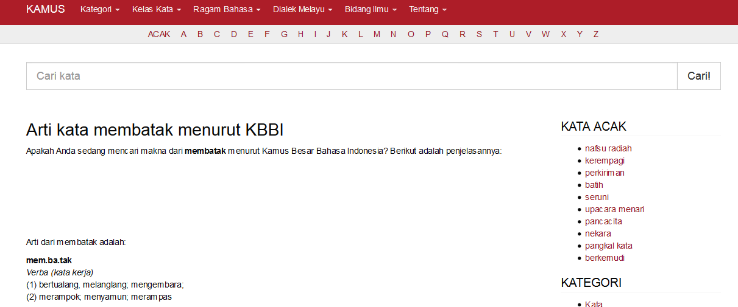Browse words starting with C
Viewport: 738px width, 307px height.
pyautogui.click(x=217, y=34)
